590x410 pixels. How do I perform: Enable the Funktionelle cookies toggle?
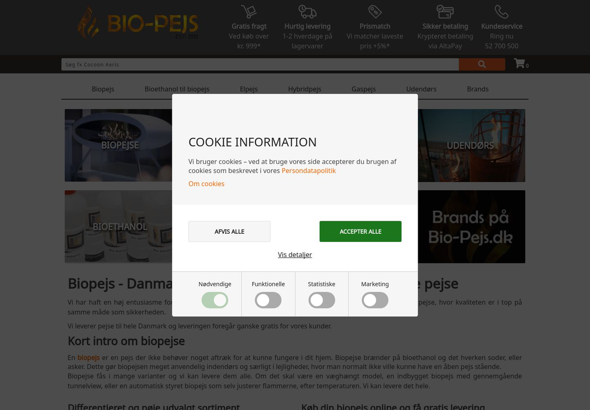(268, 300)
